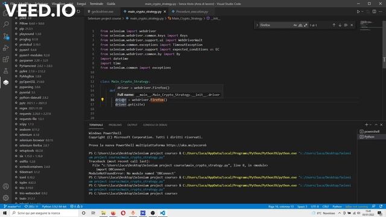The height and width of the screenshot is (217, 386).
Task: Open the Windows Start button
Action: (5, 213)
